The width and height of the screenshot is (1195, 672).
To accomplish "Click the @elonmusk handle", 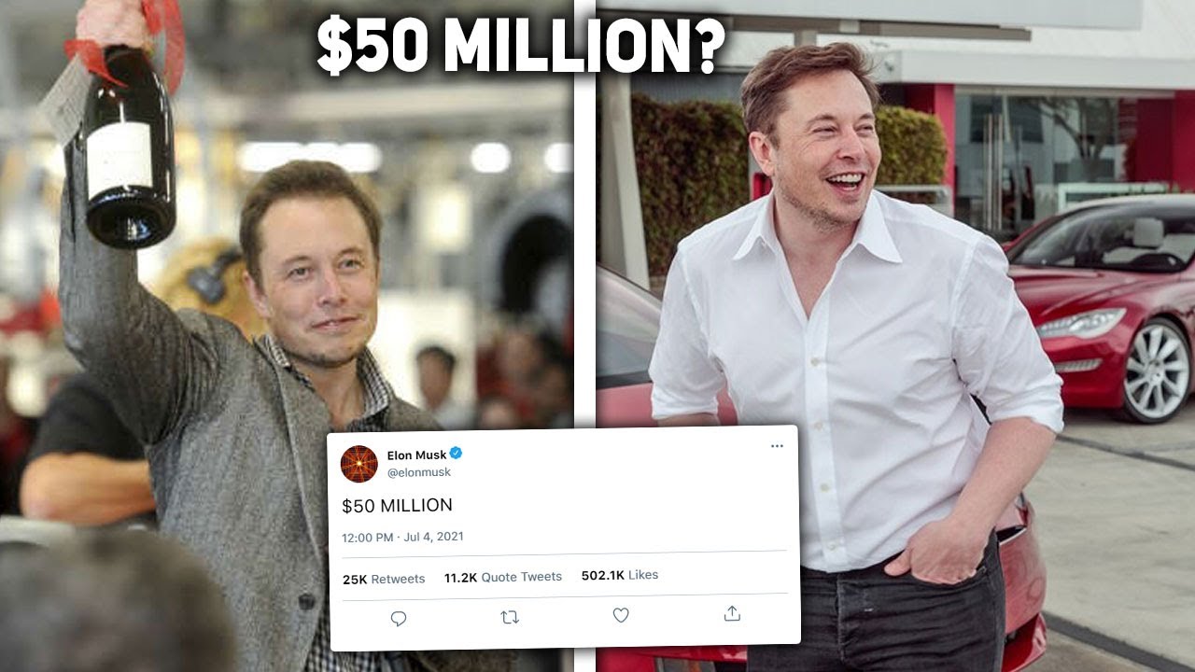I will pos(418,472).
